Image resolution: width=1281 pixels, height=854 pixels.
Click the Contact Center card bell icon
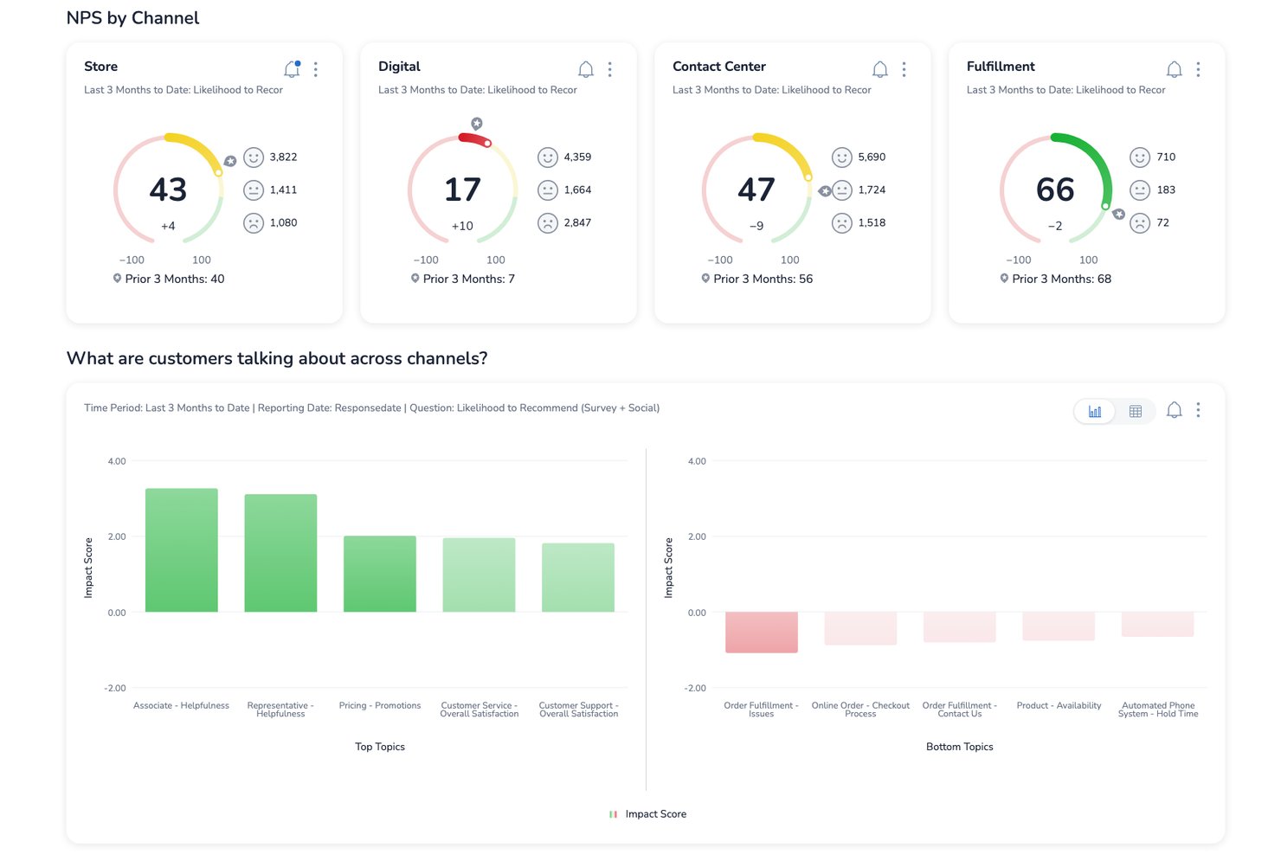[880, 69]
